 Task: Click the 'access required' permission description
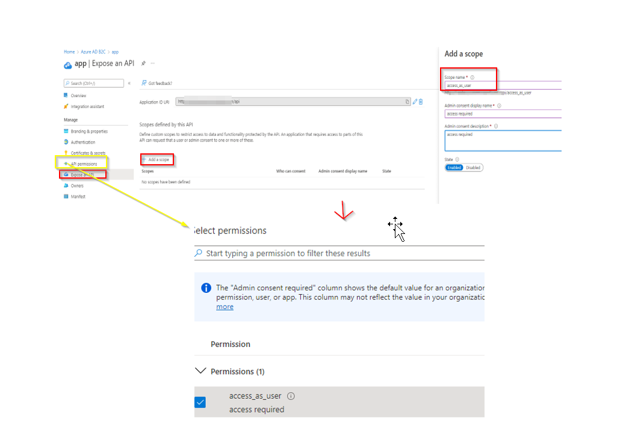tap(257, 410)
